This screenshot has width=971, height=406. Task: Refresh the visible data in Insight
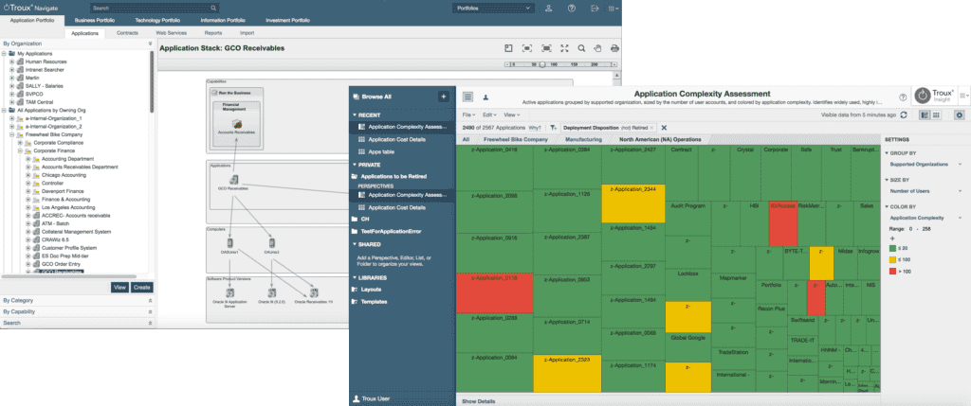[x=904, y=115]
